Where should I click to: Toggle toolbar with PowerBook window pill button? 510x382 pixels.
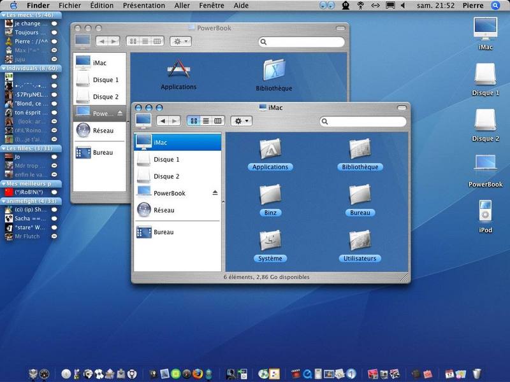(x=340, y=28)
